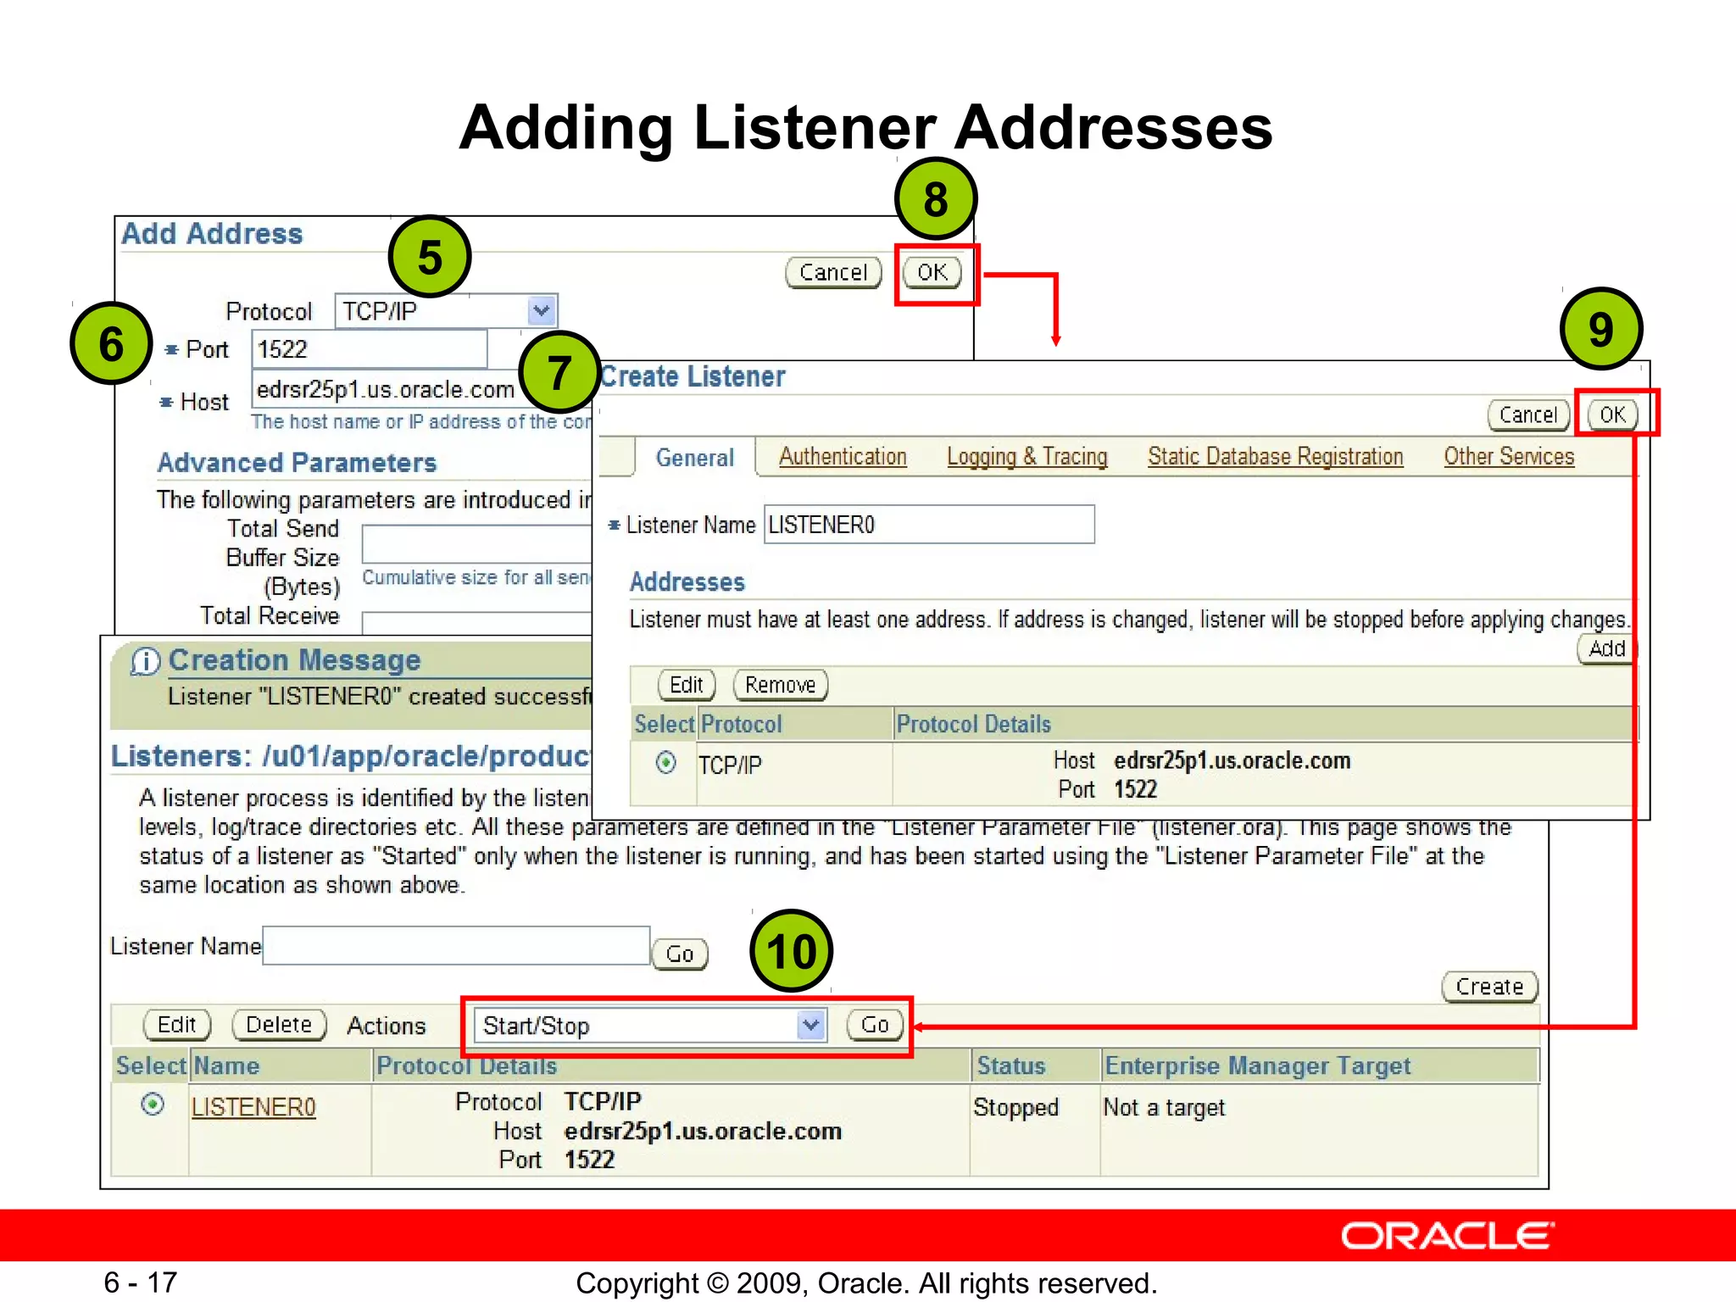The height and width of the screenshot is (1302, 1736).
Task: Select the LISTENER0 row radio button
Action: coord(153,1104)
